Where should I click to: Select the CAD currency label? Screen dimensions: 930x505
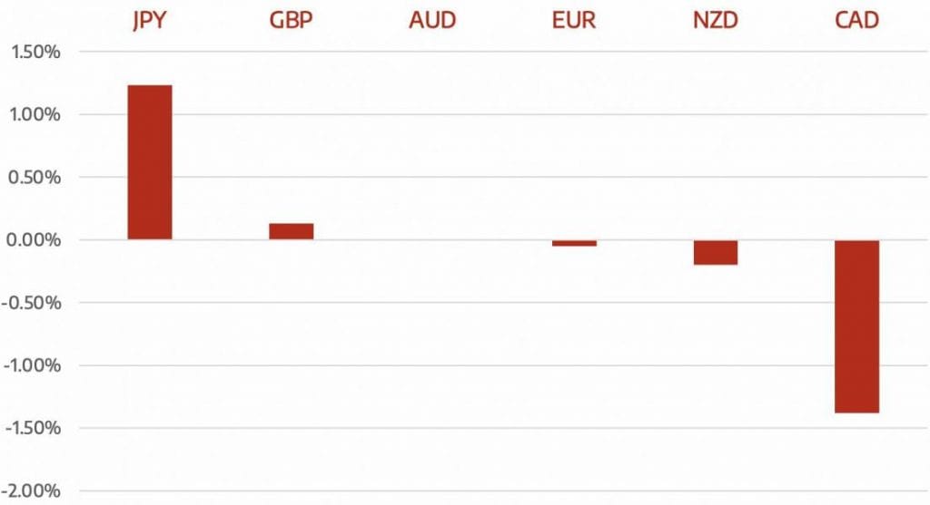(x=857, y=20)
